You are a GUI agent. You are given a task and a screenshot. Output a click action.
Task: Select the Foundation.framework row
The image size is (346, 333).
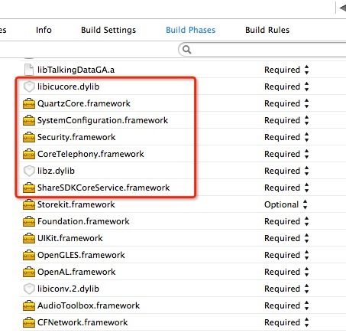pyautogui.click(x=183, y=221)
